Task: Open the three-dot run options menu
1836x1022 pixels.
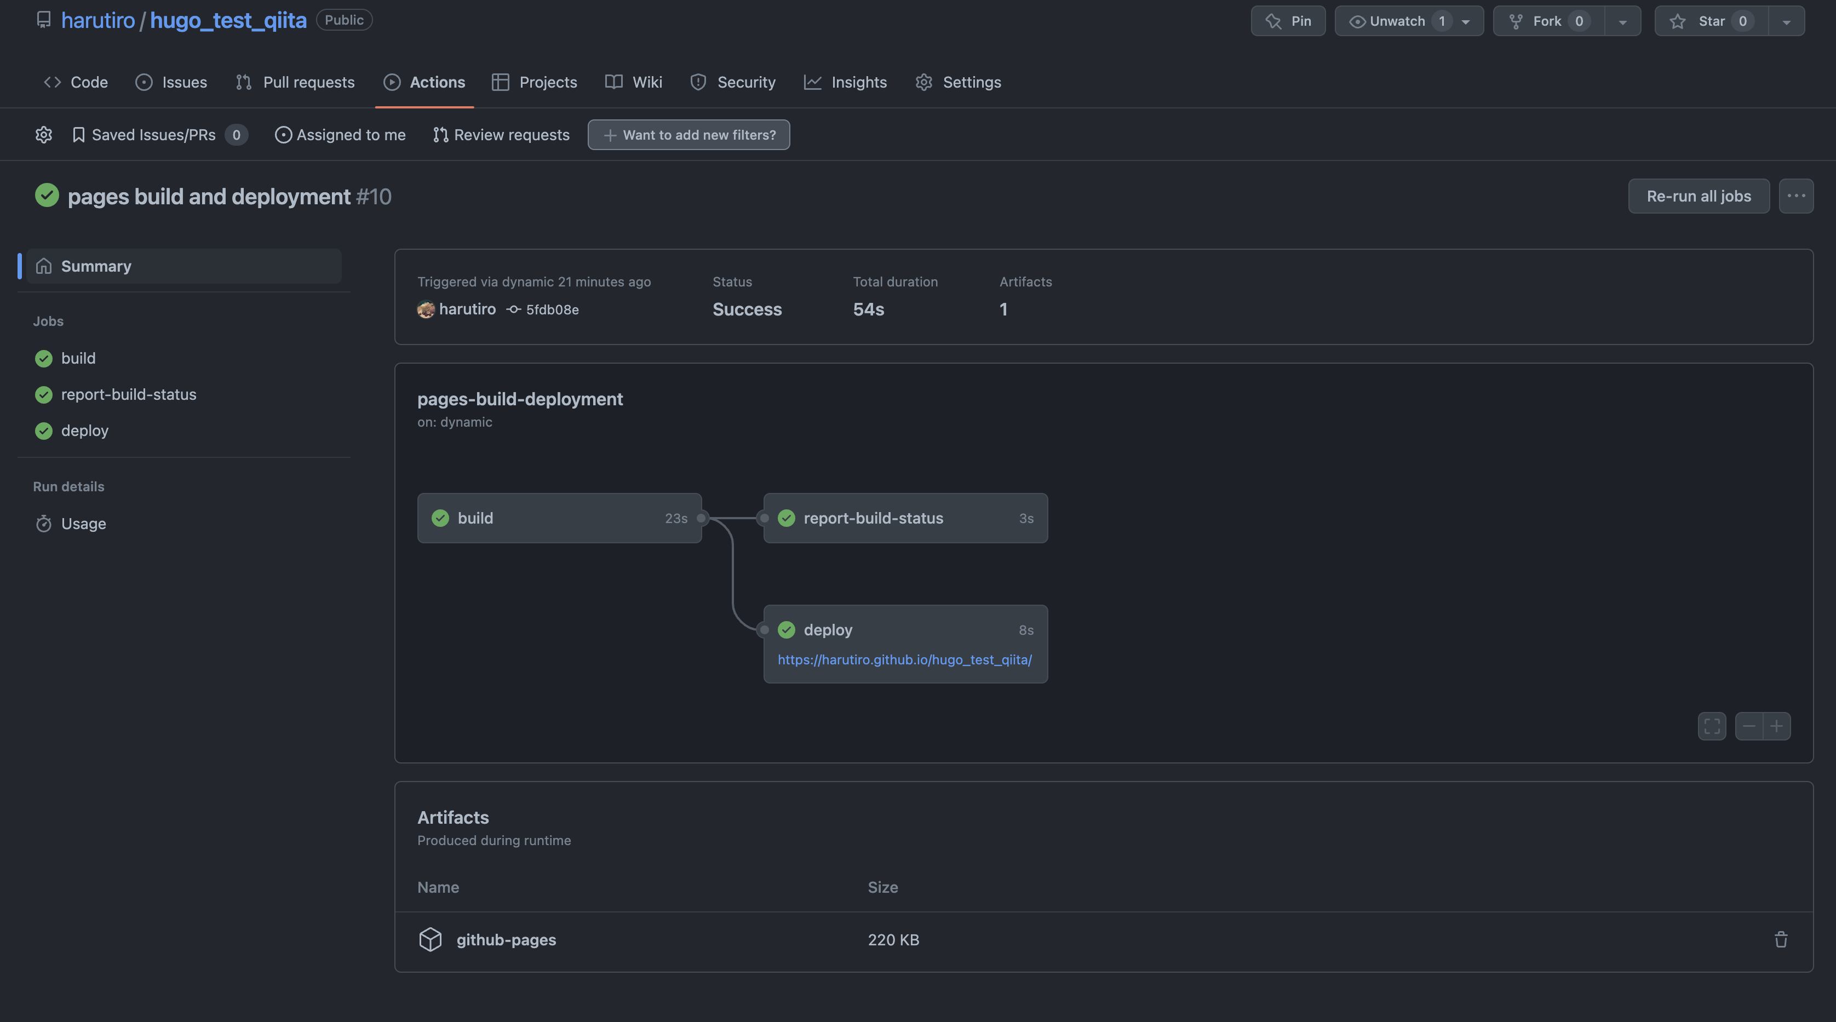Action: (x=1795, y=196)
